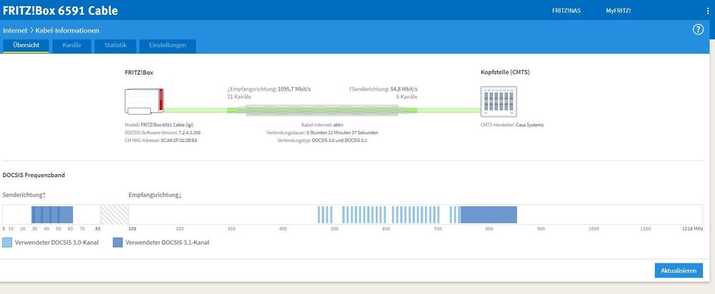
Task: Open the FRITZ!NAS link
Action: pyautogui.click(x=566, y=11)
